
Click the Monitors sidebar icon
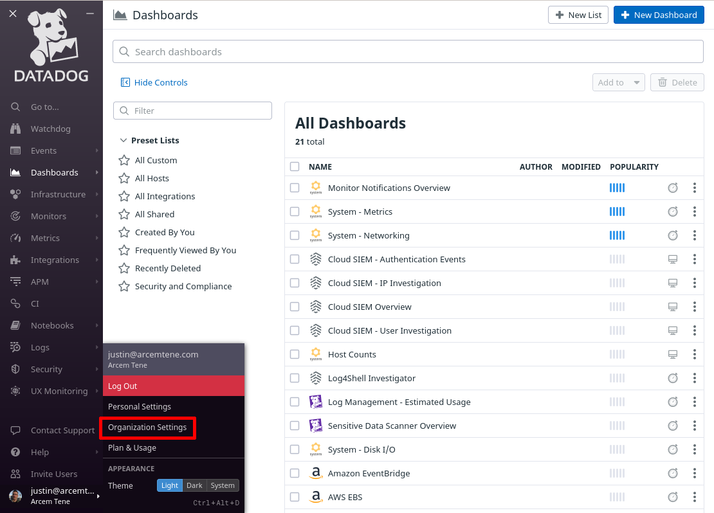pos(15,216)
